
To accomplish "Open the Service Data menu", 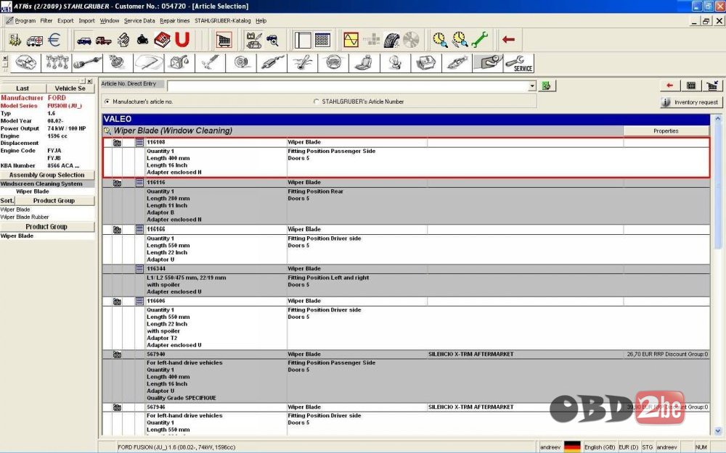I will coord(139,21).
